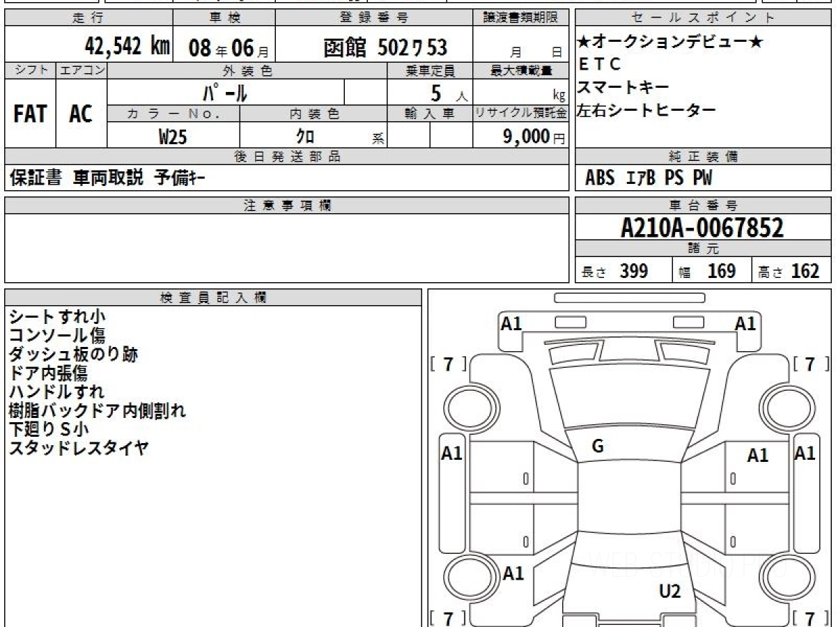Select the color number W25
This screenshot has width=836, height=627.
click(x=173, y=137)
